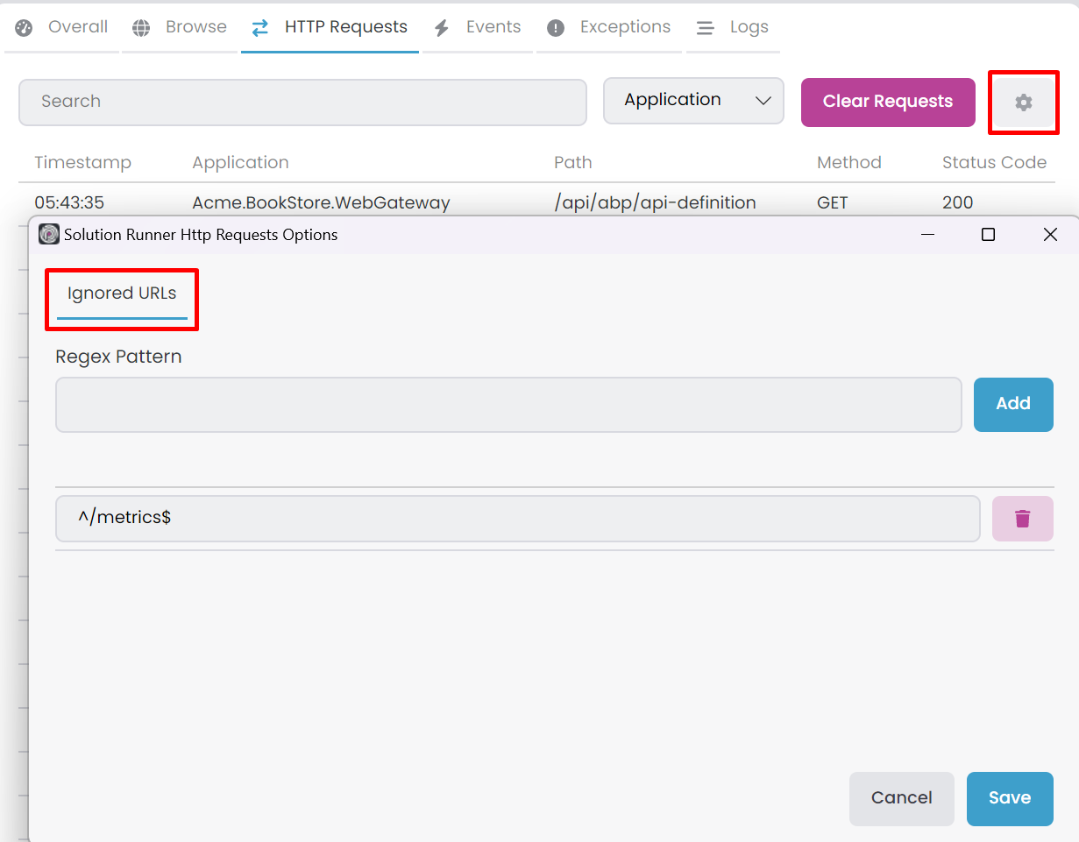Open the Browse globe icon
1079x842 pixels.
pyautogui.click(x=140, y=26)
